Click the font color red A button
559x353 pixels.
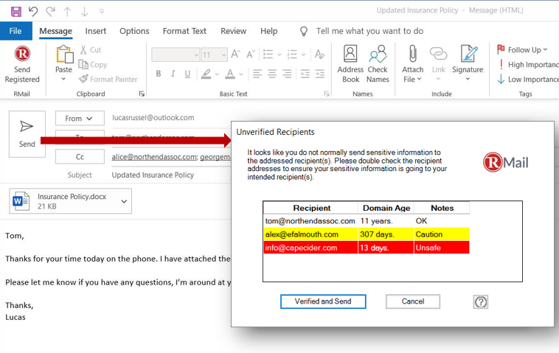click(x=231, y=74)
